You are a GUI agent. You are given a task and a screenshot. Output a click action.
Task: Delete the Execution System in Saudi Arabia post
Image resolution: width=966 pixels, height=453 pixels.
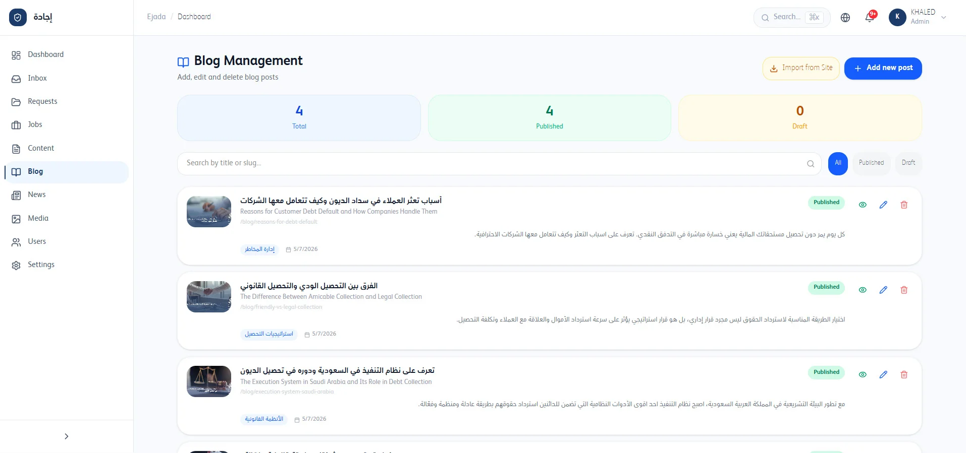pos(904,374)
